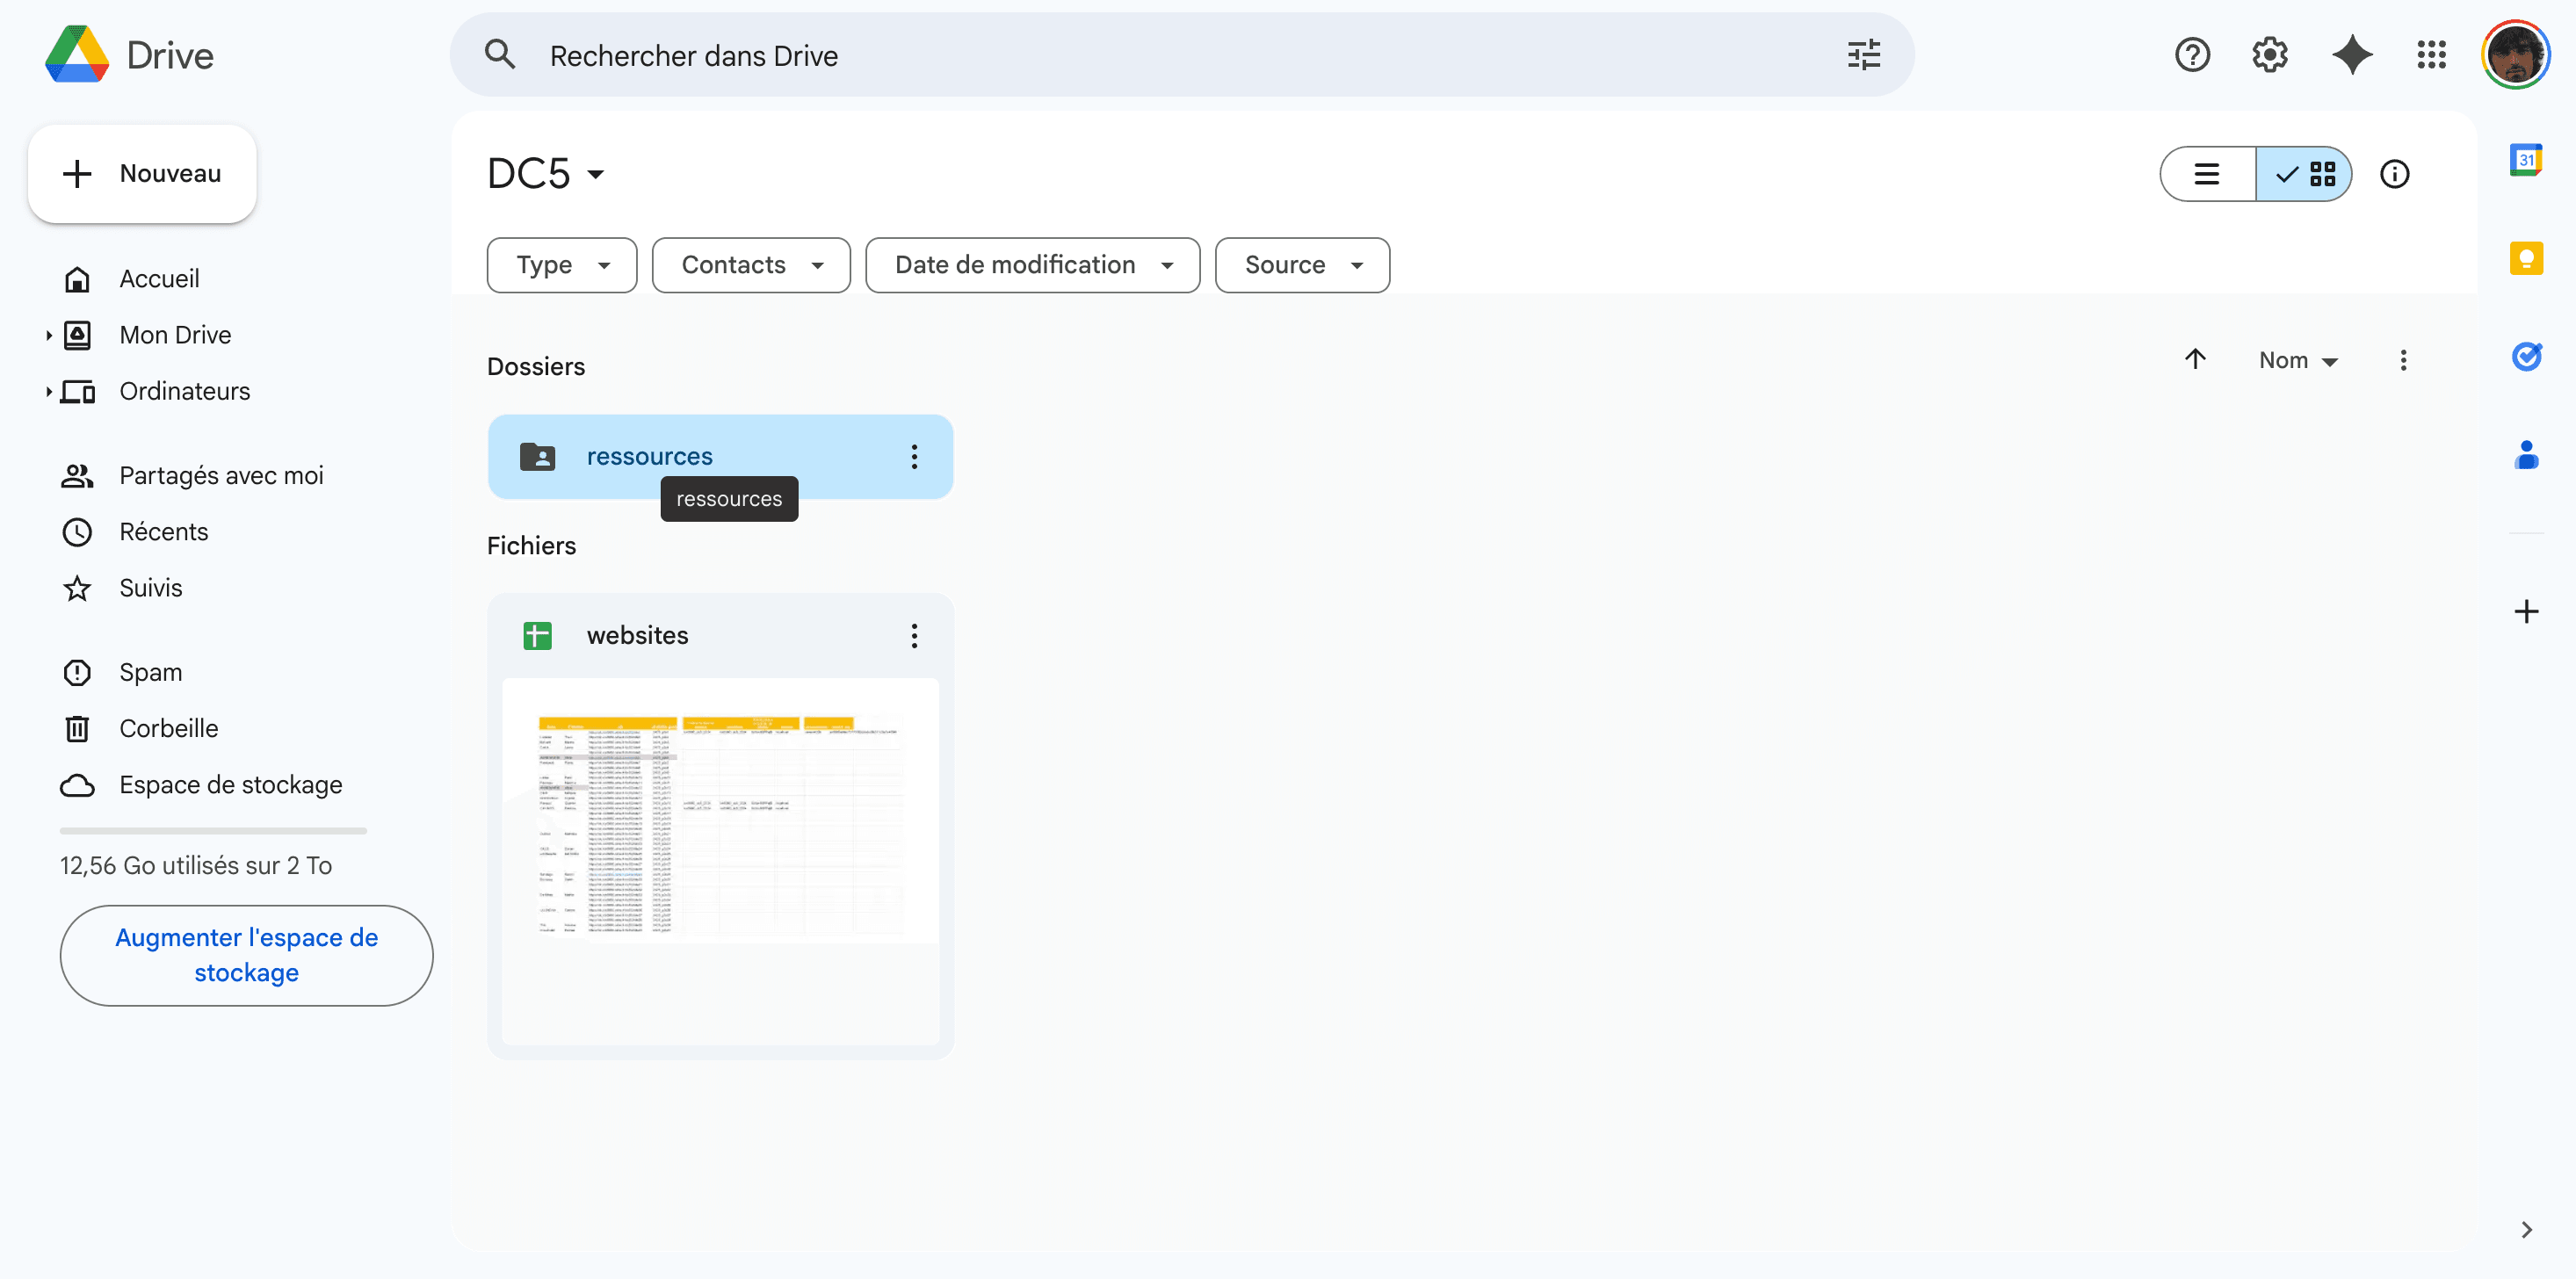Open the DC5 folder dropdown menu

point(546,174)
